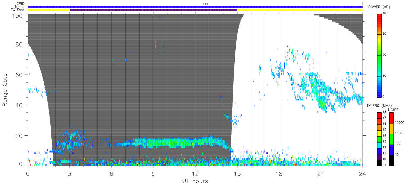Screen dimensions: 408x188
Task: Click the NOISE legend title
Action: tap(393, 110)
